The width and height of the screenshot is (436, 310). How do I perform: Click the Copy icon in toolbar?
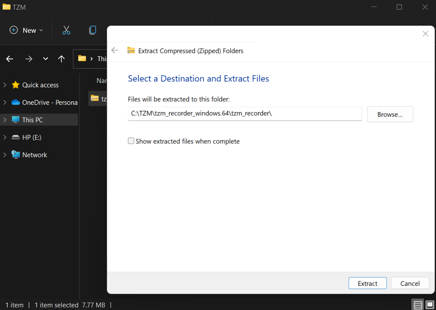coord(92,30)
